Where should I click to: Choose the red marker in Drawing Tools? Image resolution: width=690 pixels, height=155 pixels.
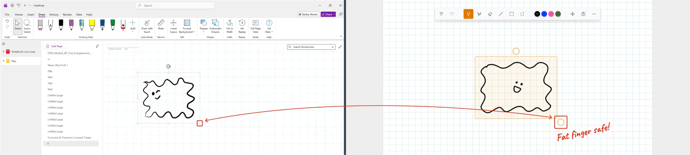[123, 25]
